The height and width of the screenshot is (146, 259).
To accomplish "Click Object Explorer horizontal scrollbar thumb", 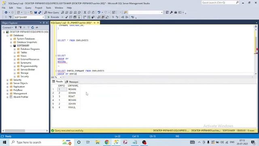I will click(x=15, y=131).
